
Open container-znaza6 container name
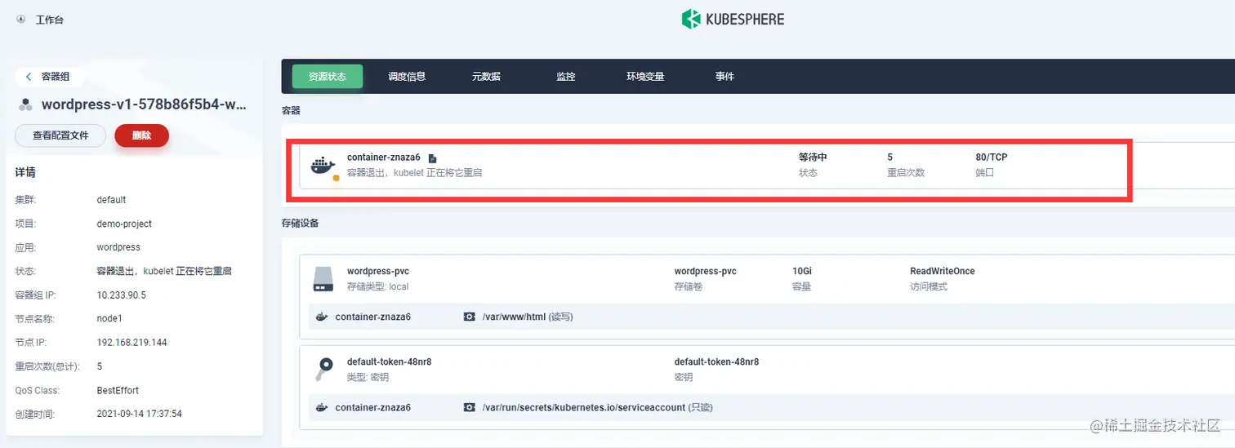[x=383, y=157]
